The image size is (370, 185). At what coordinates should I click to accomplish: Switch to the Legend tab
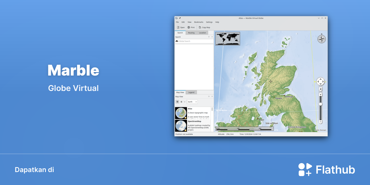point(191,92)
